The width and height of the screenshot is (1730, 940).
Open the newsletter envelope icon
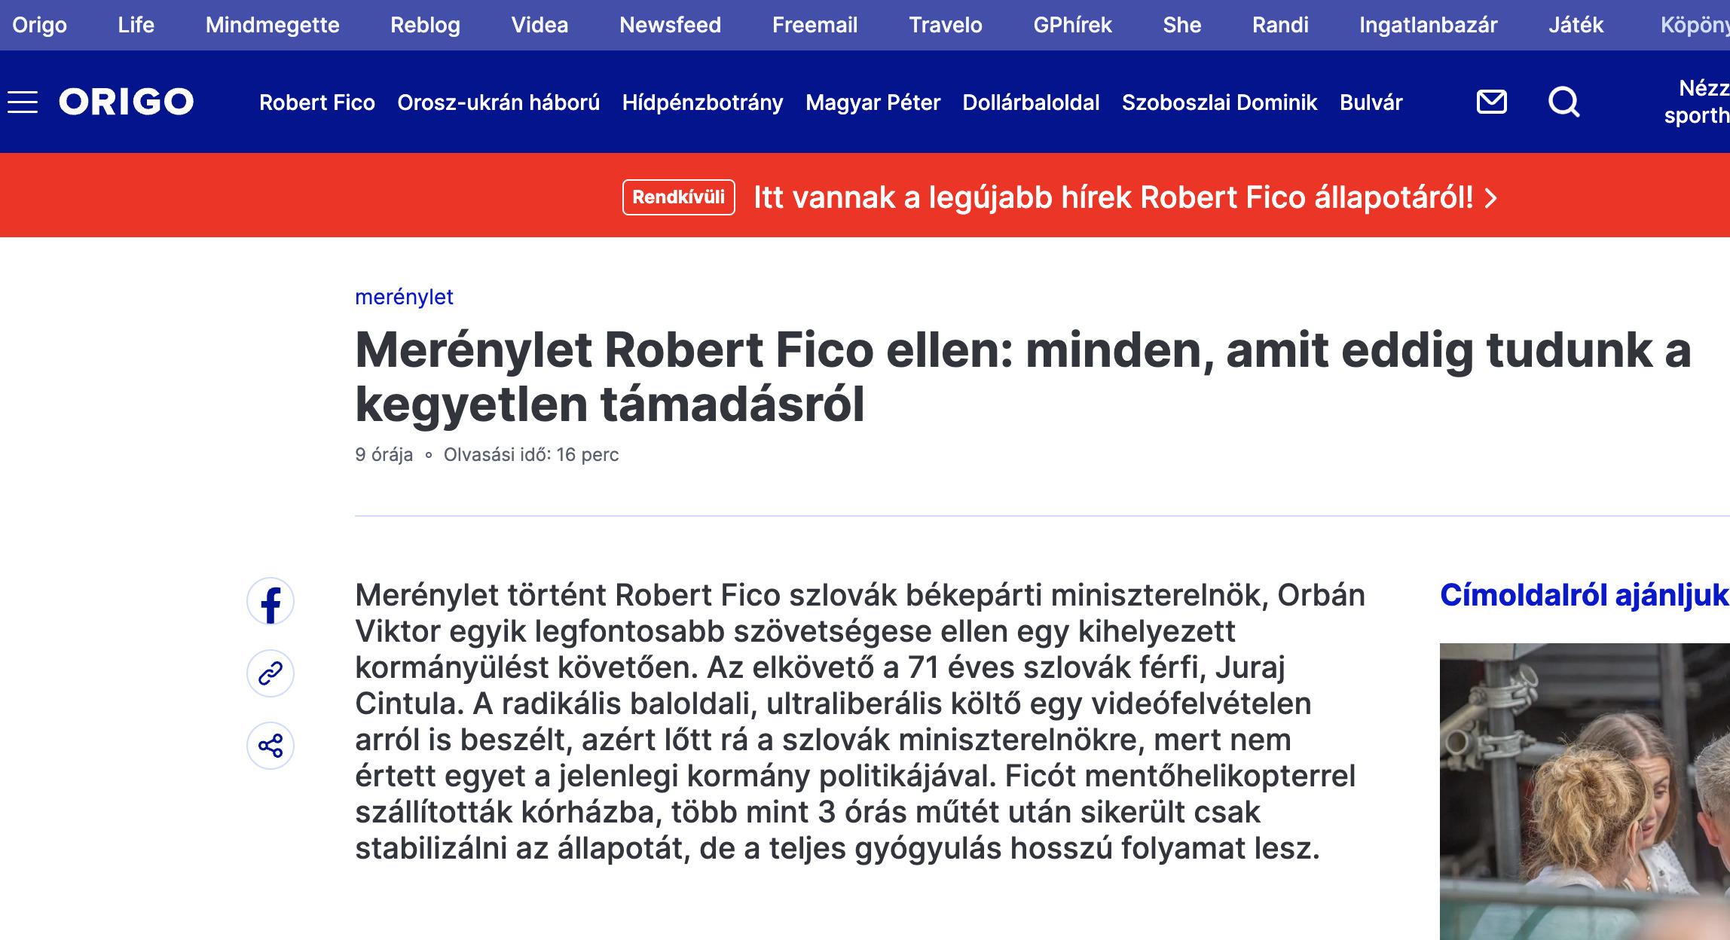1491,102
